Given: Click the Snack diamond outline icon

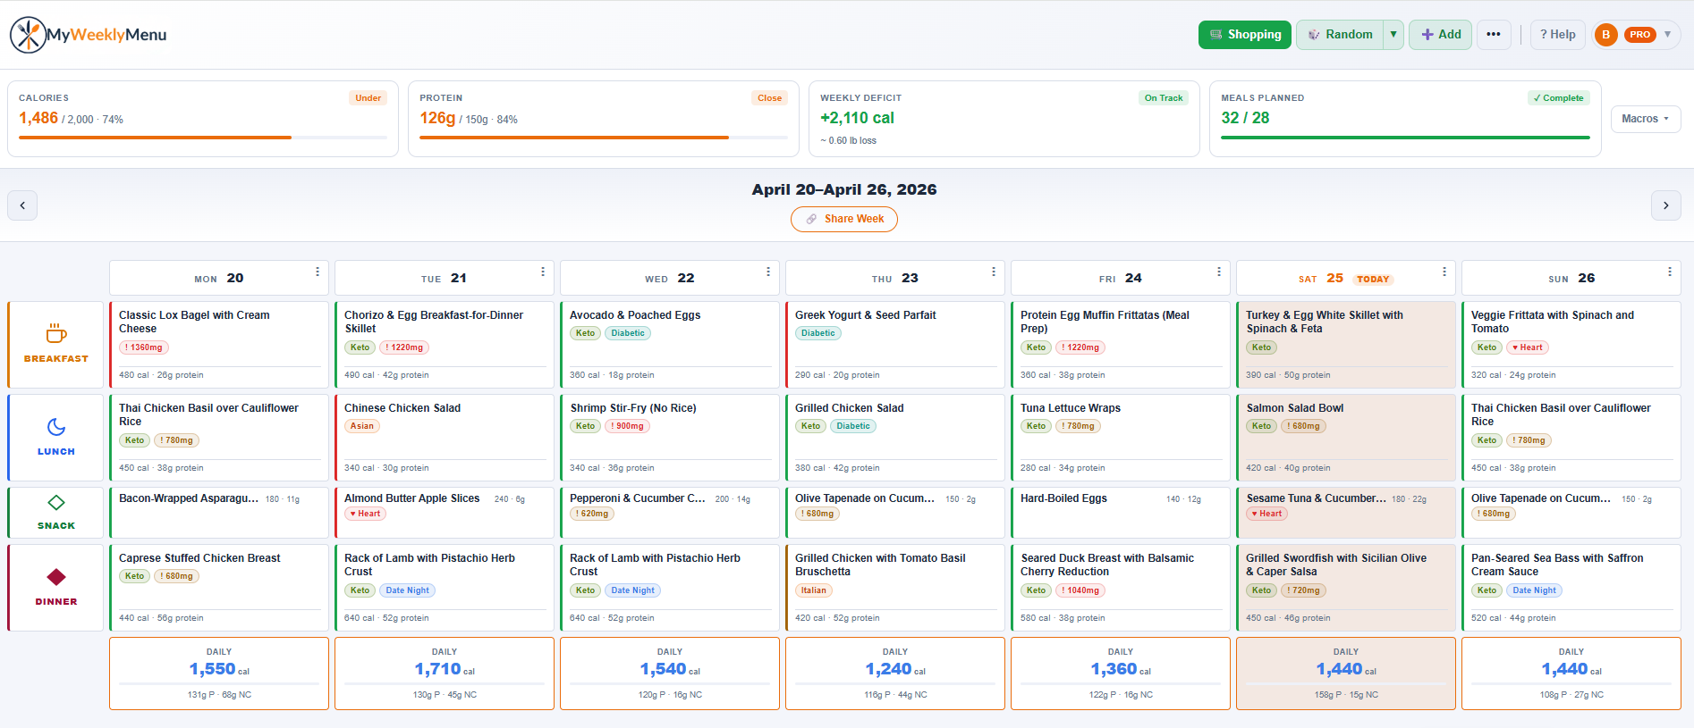Looking at the screenshot, I should (56, 503).
